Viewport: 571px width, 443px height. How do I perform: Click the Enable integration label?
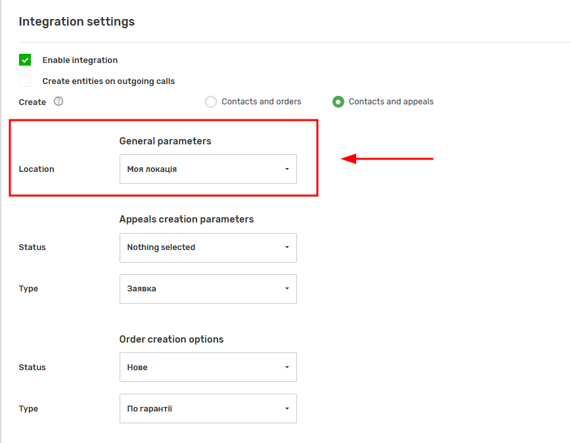(x=80, y=60)
